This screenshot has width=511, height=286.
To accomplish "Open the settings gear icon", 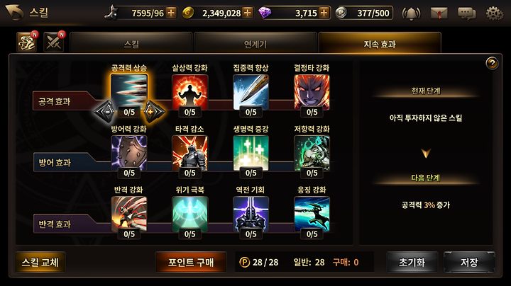I will tap(495, 13).
